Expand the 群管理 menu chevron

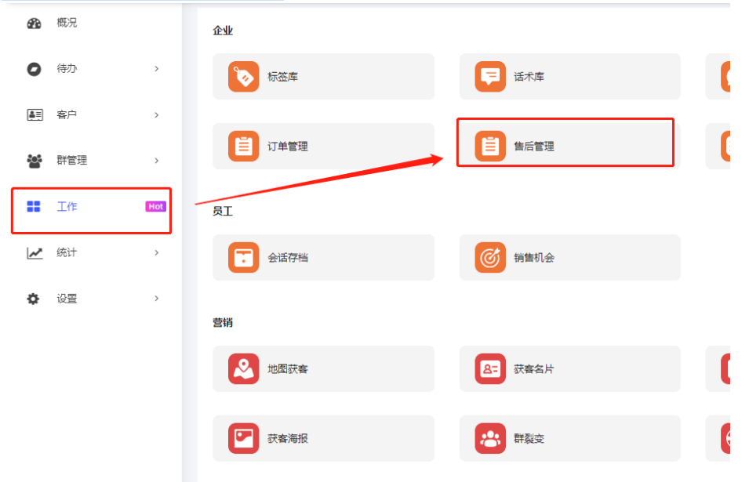tap(157, 161)
